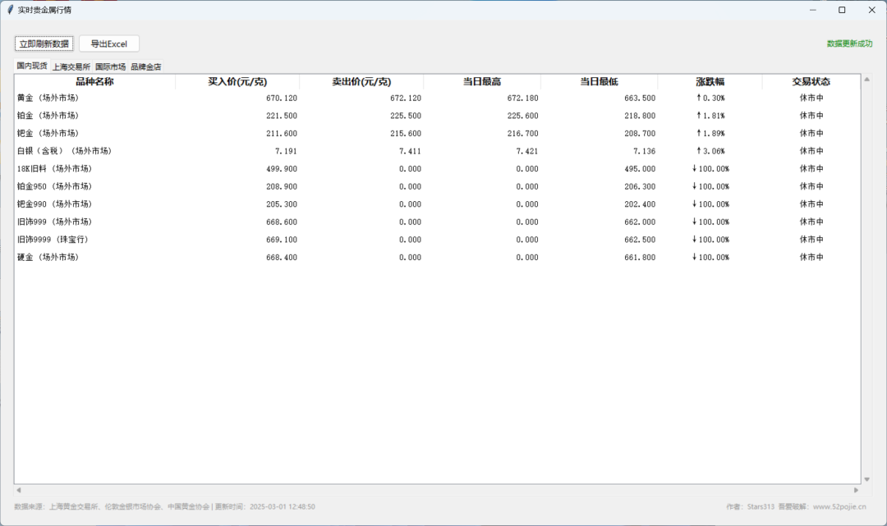
Task: Click the daily high 672.180
Action: click(x=522, y=98)
